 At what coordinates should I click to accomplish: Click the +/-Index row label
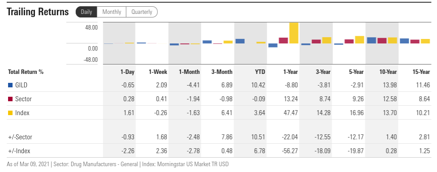(x=19, y=151)
